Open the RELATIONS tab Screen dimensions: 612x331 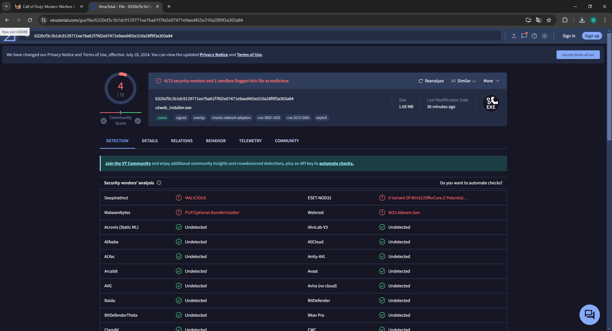pos(182,141)
